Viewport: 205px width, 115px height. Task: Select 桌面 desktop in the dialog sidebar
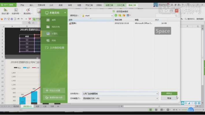click(x=54, y=20)
